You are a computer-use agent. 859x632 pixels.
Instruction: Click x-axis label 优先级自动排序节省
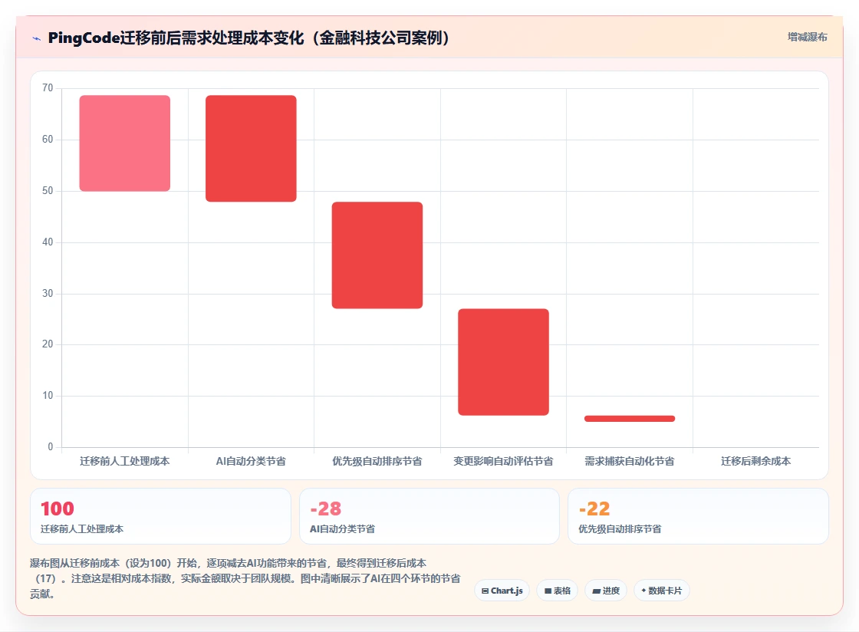(377, 461)
